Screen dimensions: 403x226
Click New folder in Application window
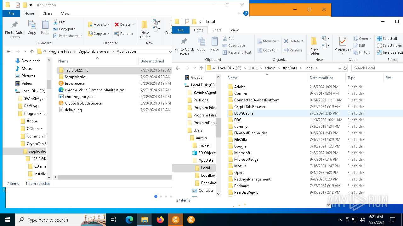click(145, 29)
